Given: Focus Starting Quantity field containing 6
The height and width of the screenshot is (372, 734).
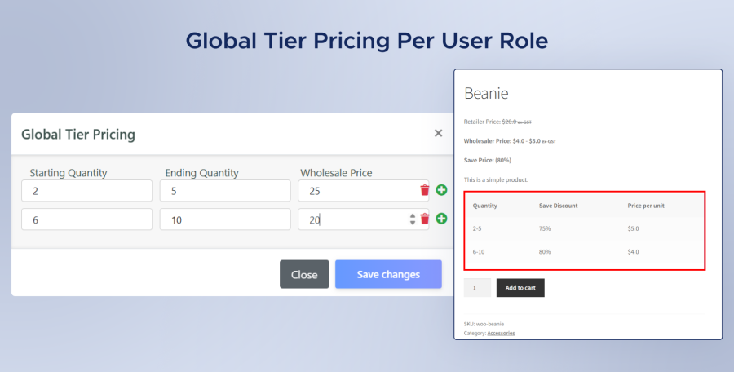Looking at the screenshot, I should [x=86, y=219].
